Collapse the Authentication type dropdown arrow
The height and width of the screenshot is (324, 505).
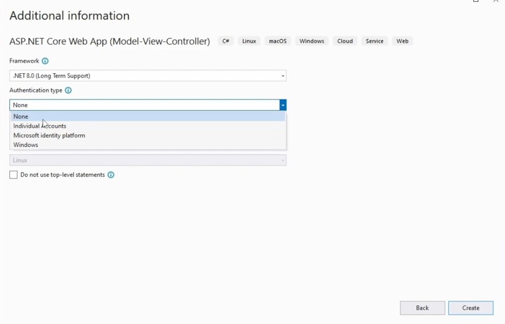point(283,105)
